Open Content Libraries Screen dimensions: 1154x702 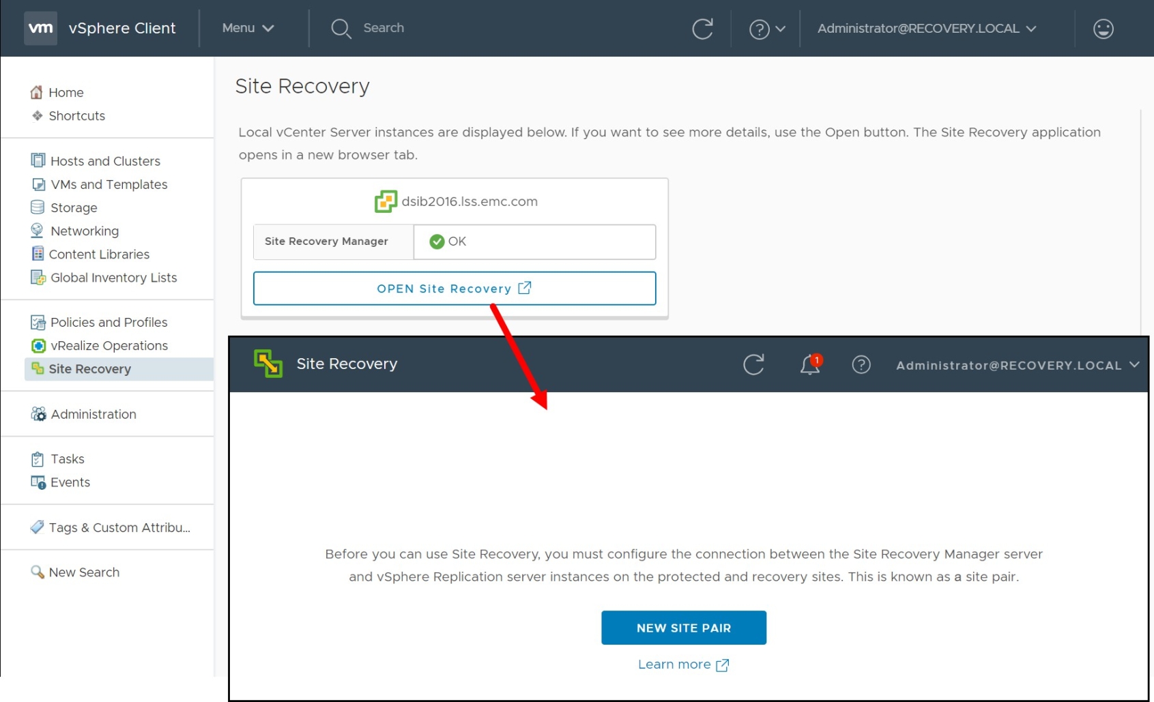[98, 254]
